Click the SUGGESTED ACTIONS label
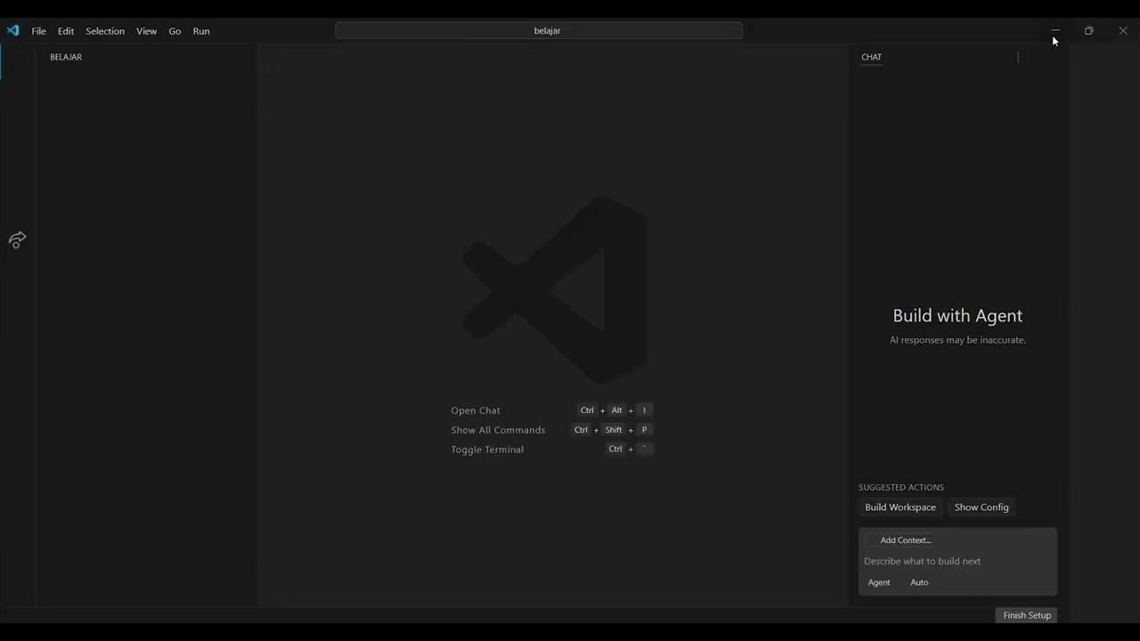Screen dimensions: 1140x641 [900, 487]
